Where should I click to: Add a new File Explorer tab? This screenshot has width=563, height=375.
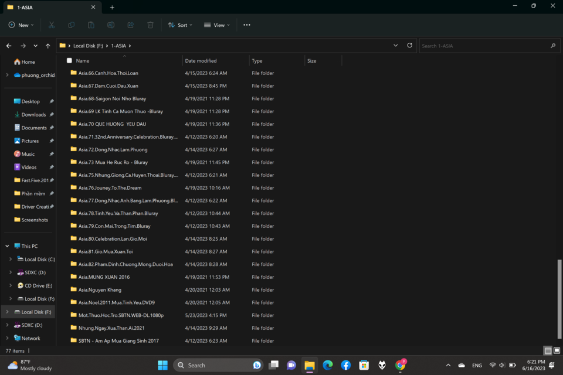pos(112,7)
